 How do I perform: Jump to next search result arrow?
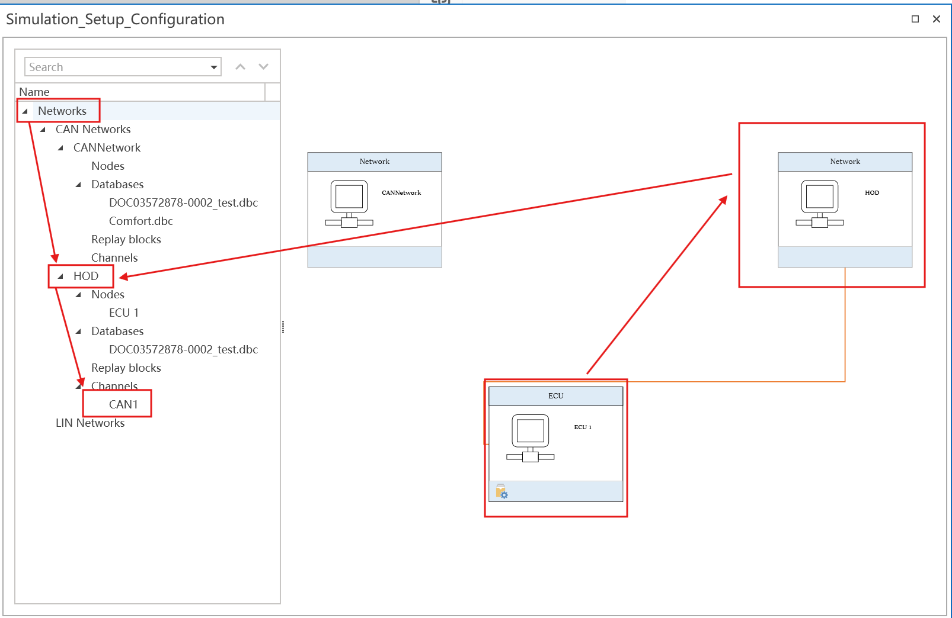click(264, 67)
